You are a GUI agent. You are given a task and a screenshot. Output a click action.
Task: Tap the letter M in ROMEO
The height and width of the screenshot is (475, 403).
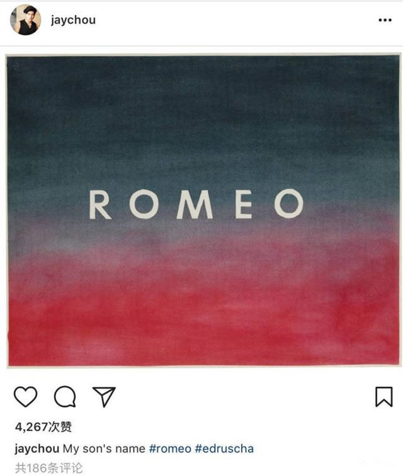(x=195, y=205)
